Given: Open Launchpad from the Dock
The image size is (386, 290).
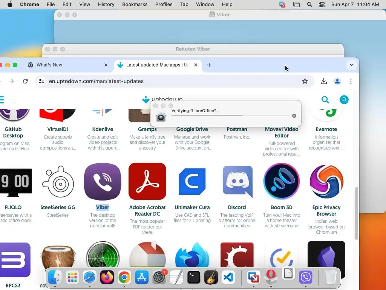Looking at the screenshot, I should point(72,277).
